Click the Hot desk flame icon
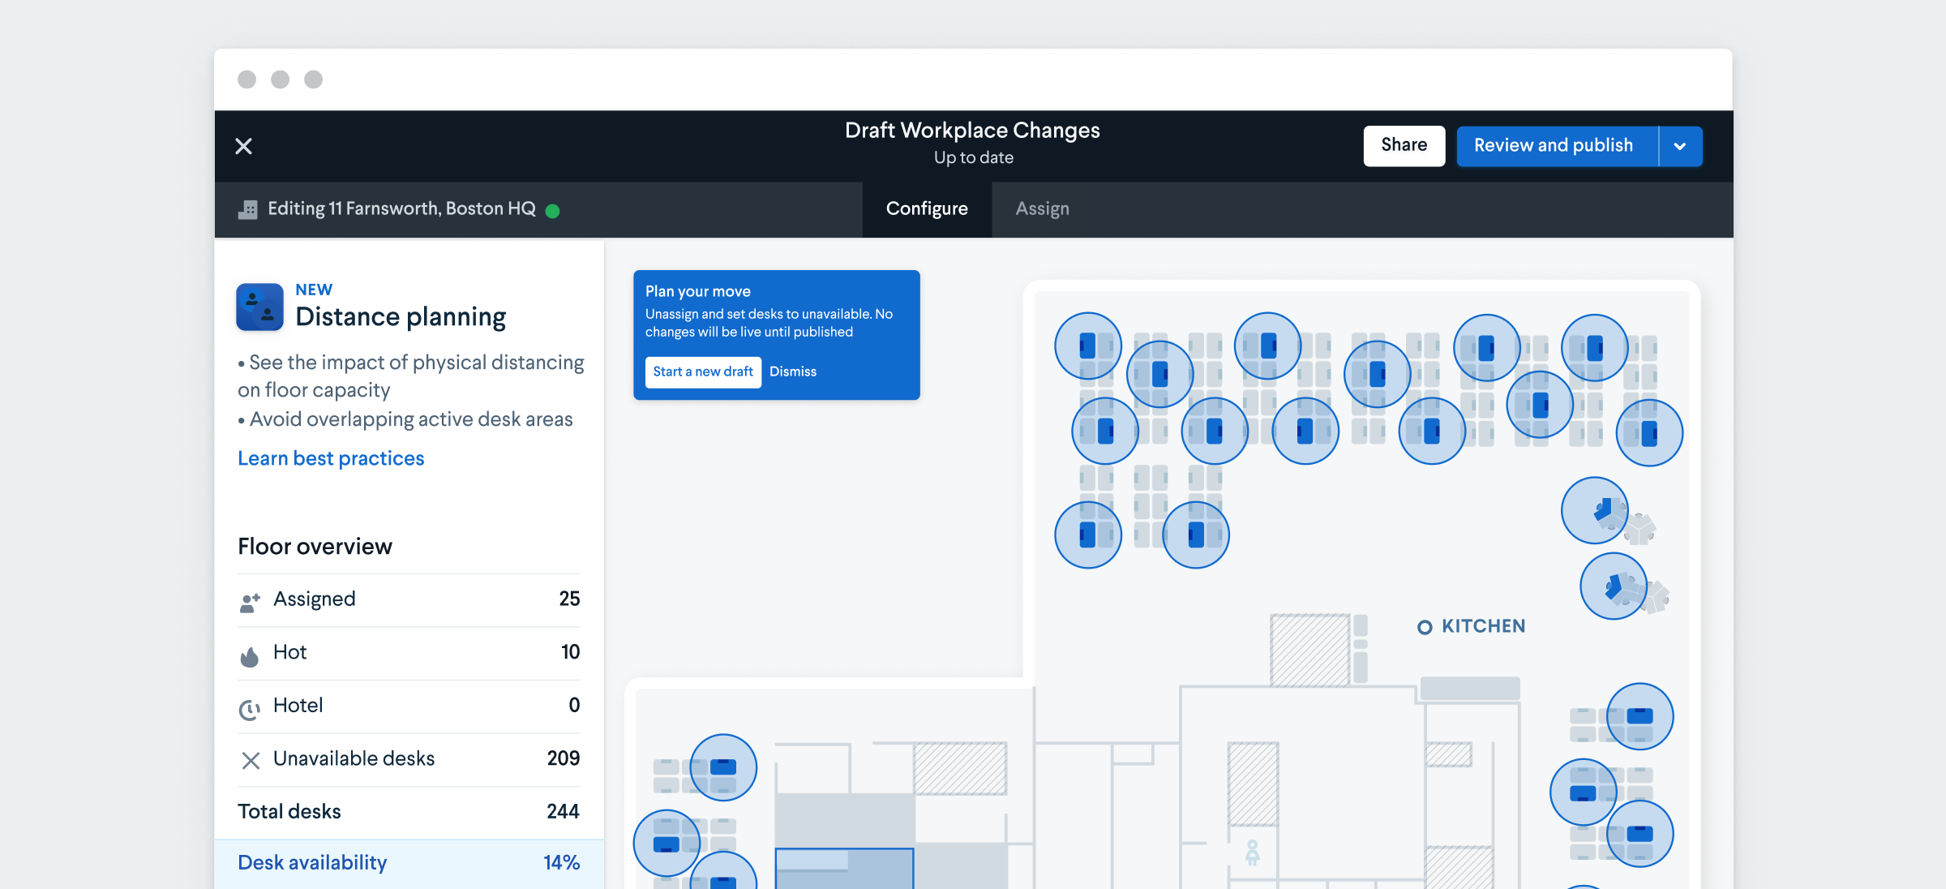Image resolution: width=1946 pixels, height=889 pixels. click(x=250, y=655)
